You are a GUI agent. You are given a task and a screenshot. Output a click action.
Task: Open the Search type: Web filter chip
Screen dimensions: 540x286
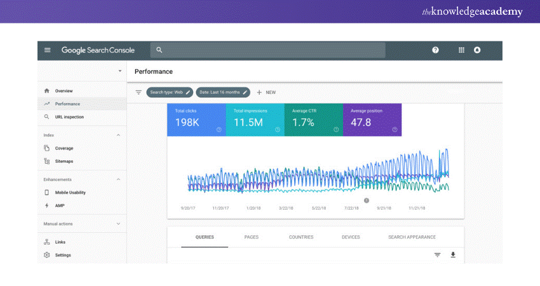point(170,92)
